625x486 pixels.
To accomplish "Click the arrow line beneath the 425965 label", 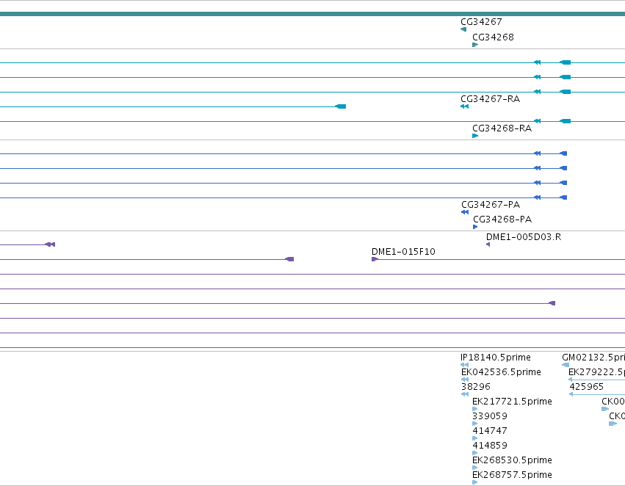I will tap(596, 394).
